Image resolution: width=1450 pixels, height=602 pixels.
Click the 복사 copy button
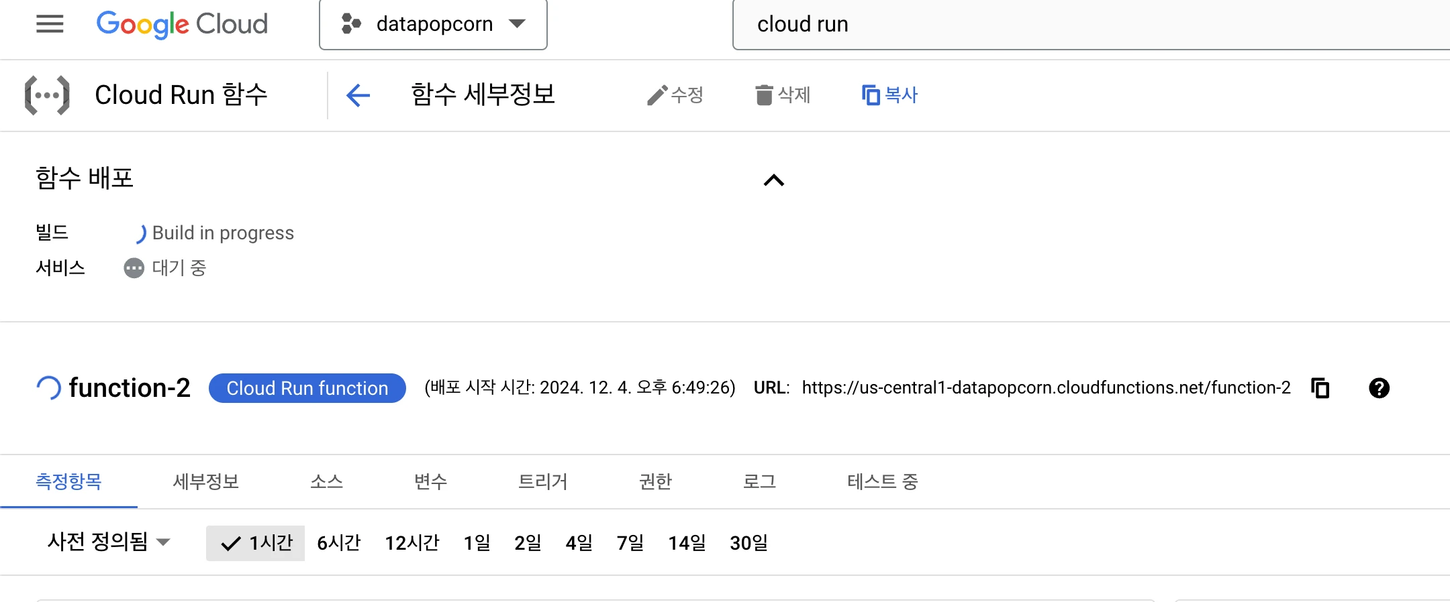[889, 95]
